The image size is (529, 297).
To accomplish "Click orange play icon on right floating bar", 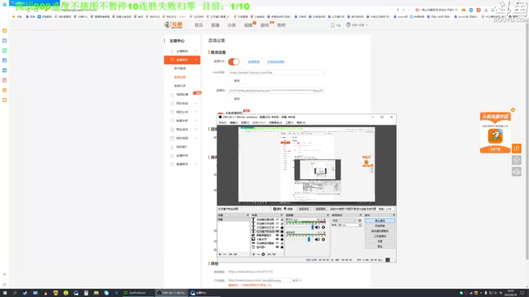I will (x=516, y=148).
